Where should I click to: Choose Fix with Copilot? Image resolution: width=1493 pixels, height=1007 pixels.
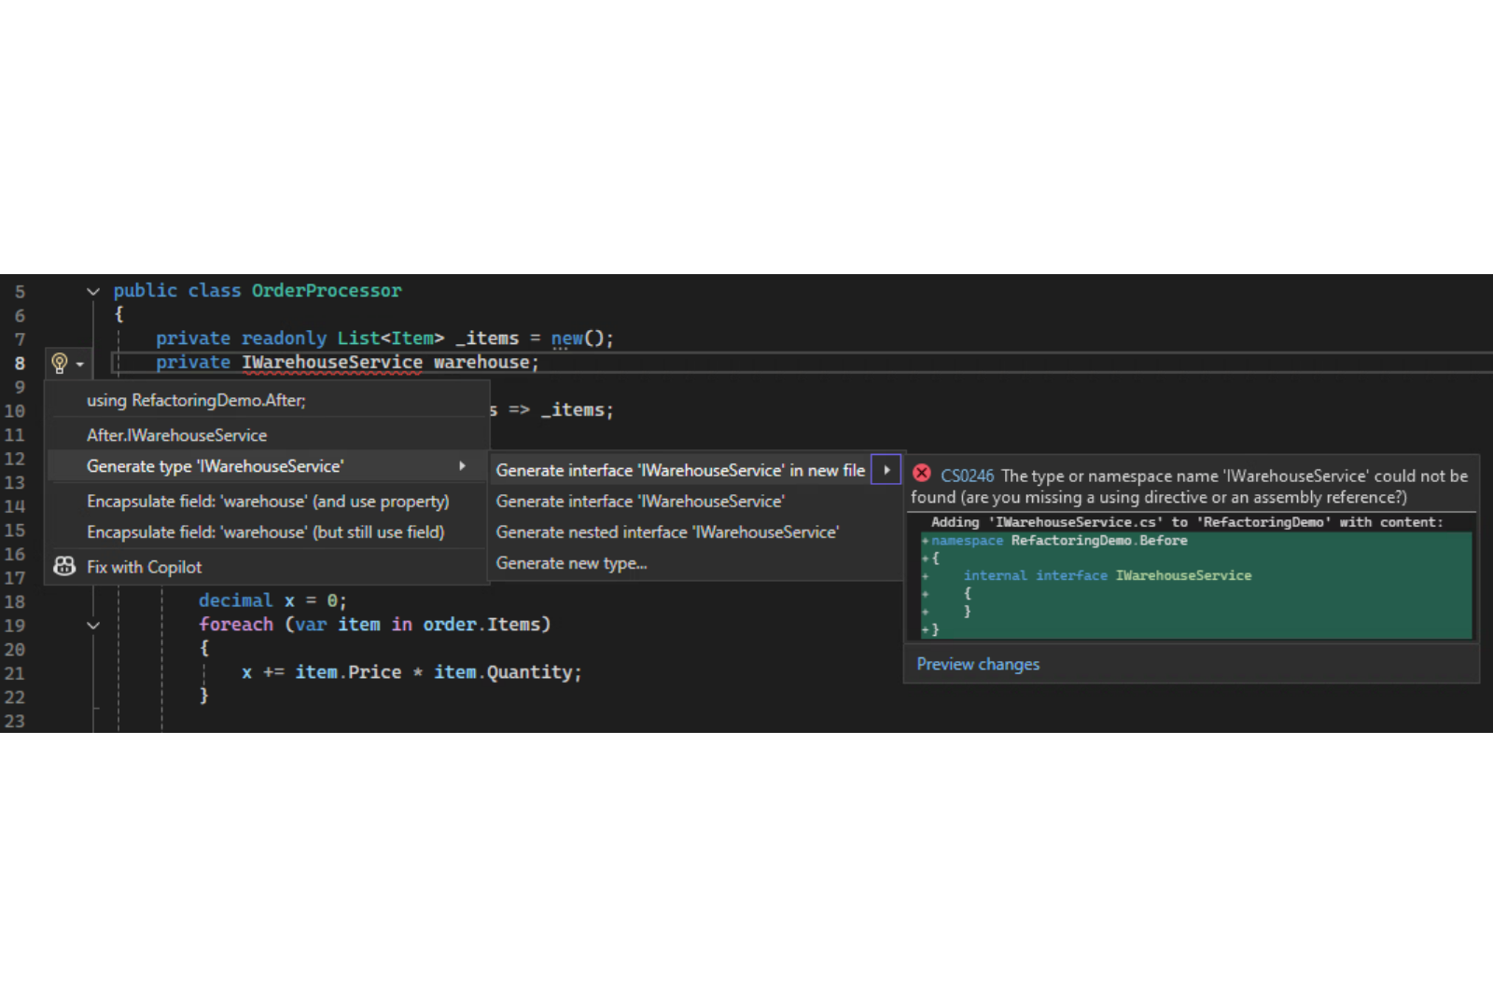coord(144,567)
